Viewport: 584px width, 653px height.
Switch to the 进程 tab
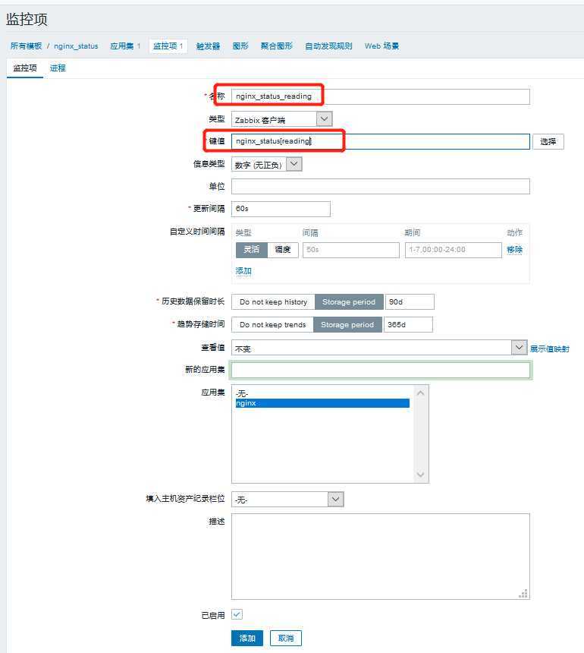[x=58, y=68]
